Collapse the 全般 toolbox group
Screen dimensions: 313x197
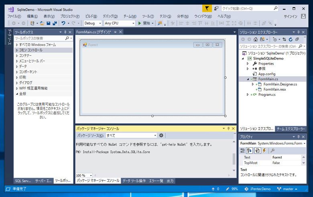(17, 94)
